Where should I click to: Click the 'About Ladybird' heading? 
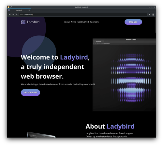(x=110, y=126)
